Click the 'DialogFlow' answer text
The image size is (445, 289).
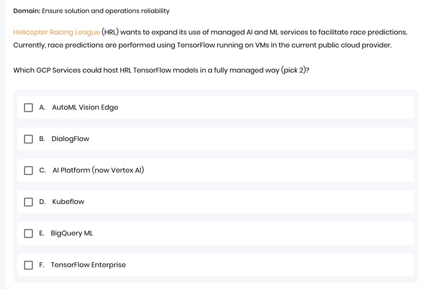[70, 139]
